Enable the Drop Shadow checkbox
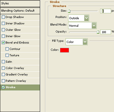Viewport: 114px width, 112px height. 3,17
